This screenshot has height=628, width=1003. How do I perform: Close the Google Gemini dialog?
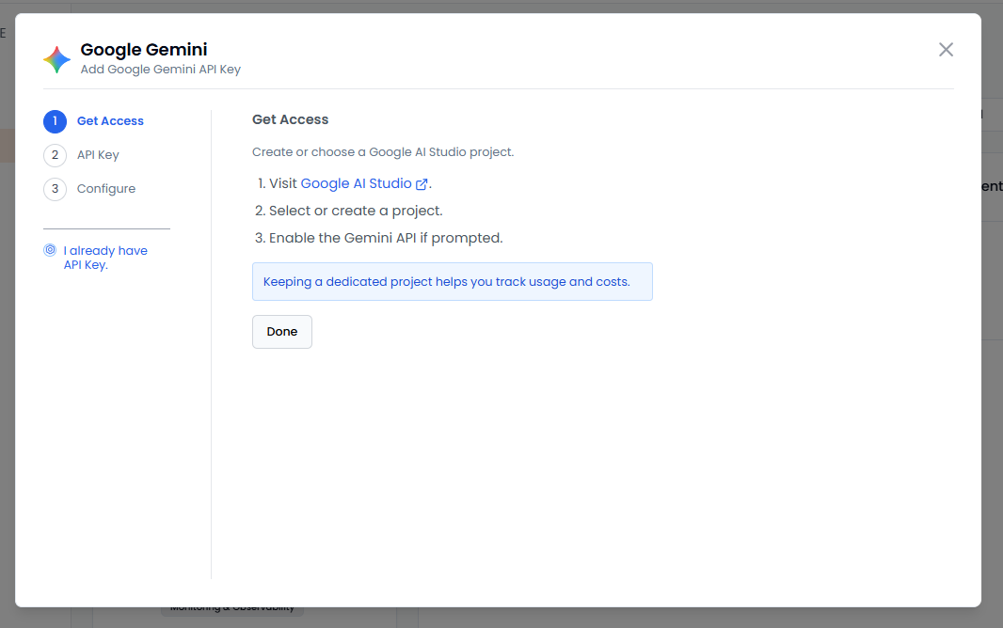946,50
